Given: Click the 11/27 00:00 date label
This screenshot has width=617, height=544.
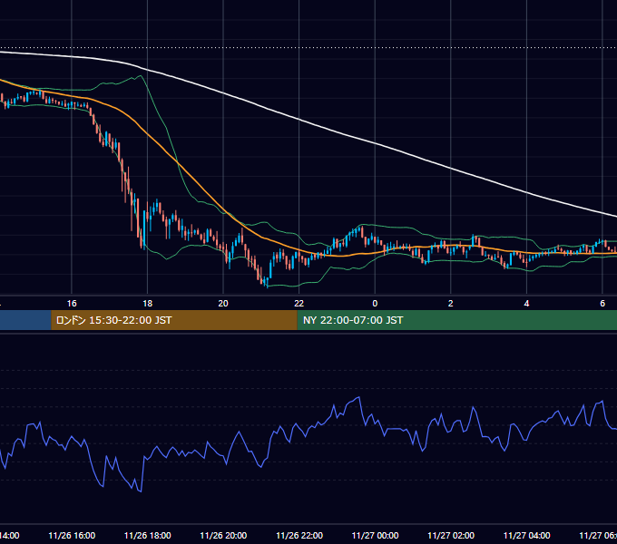Looking at the screenshot, I should point(375,535).
